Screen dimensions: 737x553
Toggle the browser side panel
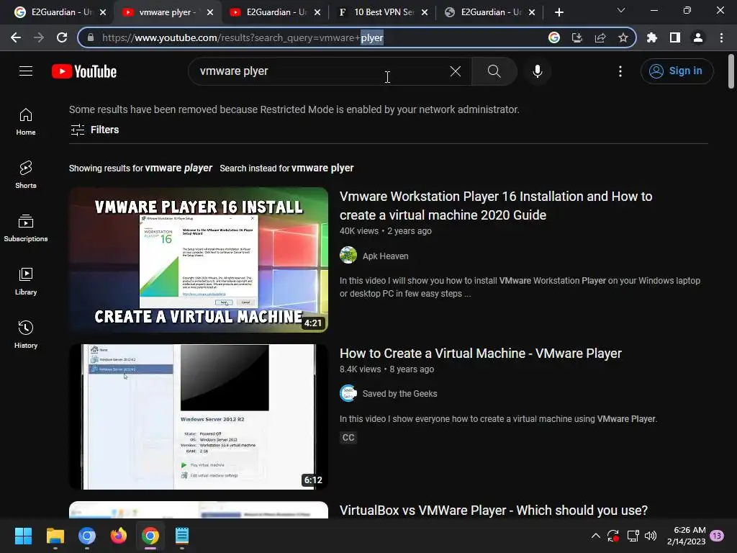(675, 37)
